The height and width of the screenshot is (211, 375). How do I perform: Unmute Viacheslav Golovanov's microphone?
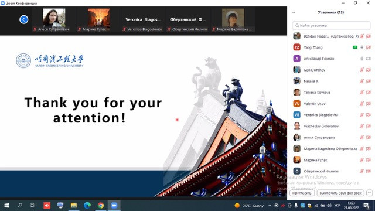click(x=362, y=126)
